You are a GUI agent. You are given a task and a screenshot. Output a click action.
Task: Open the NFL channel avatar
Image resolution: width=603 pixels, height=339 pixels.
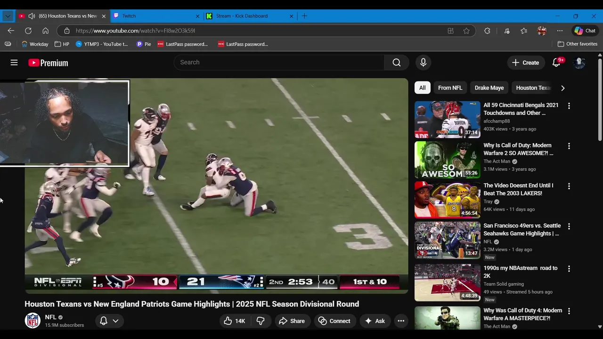point(33,321)
